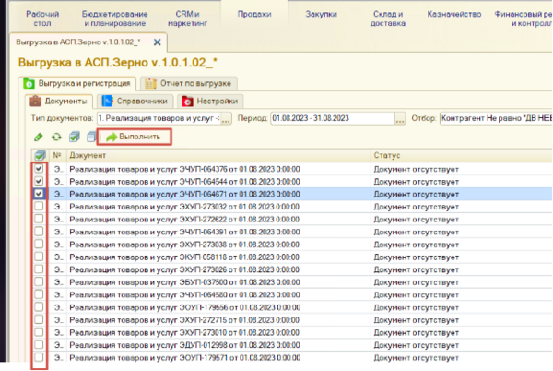553x371 pixels.
Task: Open the Период date range picker button
Action: [x=399, y=119]
